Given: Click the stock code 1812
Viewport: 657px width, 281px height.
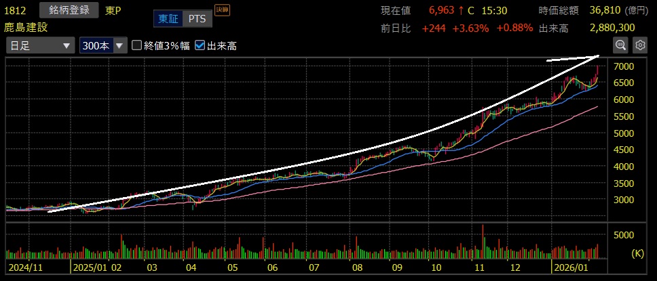Looking at the screenshot, I should point(16,11).
